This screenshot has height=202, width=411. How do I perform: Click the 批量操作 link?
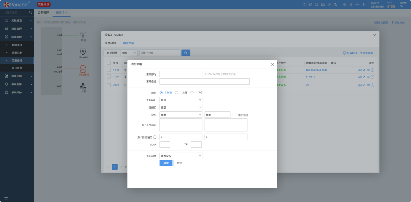(x=350, y=53)
